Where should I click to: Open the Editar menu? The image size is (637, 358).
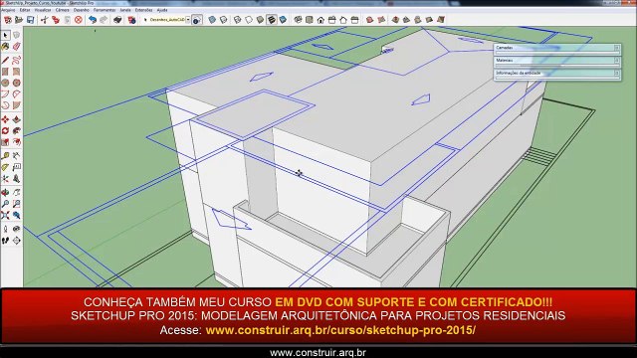pyautogui.click(x=25, y=10)
